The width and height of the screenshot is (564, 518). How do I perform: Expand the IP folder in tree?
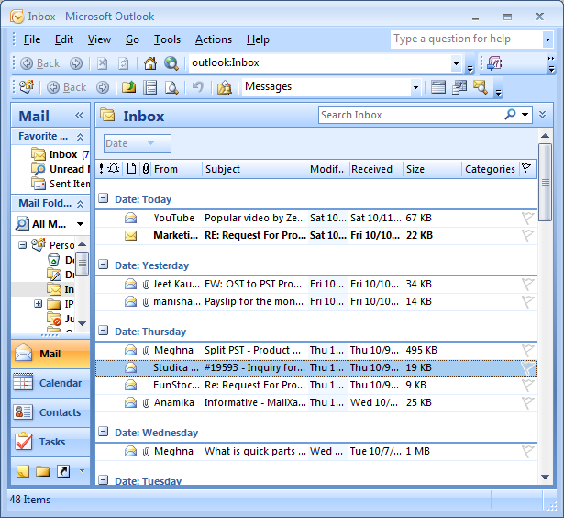point(38,304)
